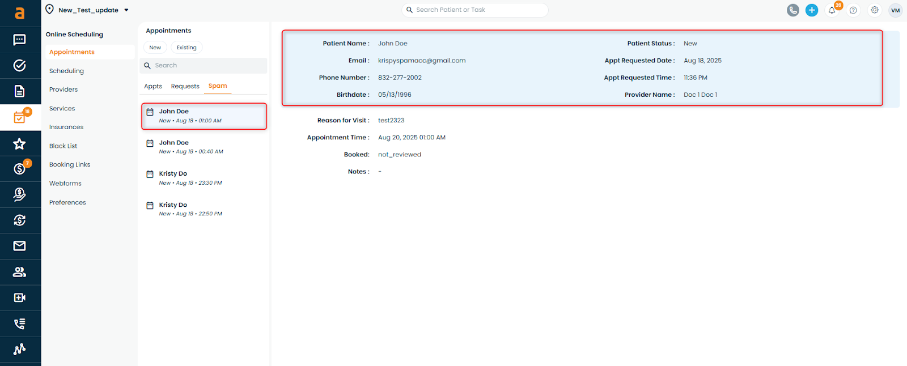Open the phone call icon in header
This screenshot has height=366, width=907.
(792, 10)
